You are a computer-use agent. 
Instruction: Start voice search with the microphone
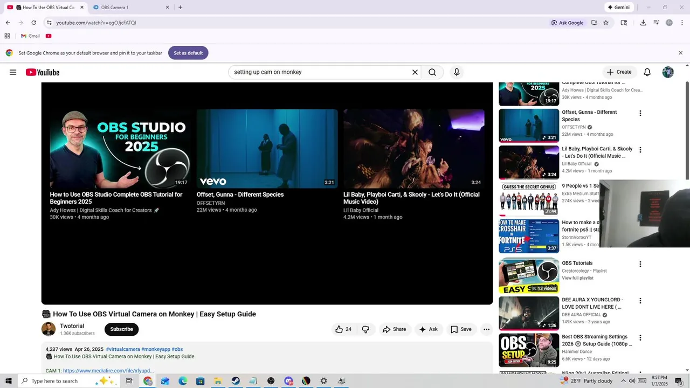click(457, 72)
